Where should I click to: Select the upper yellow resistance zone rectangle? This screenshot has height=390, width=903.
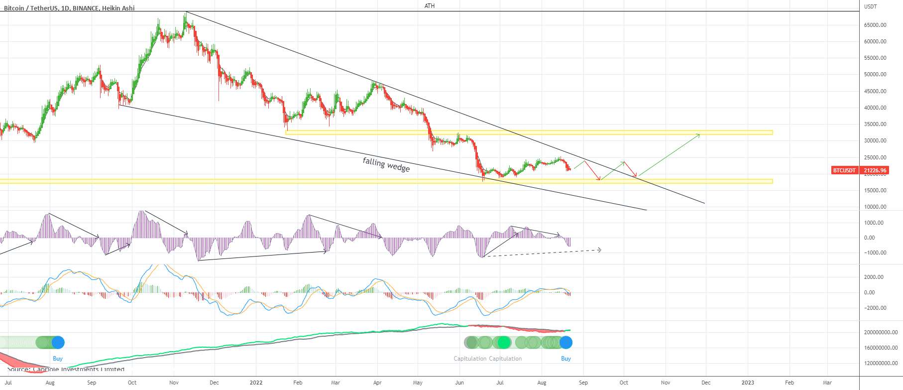tap(529, 132)
